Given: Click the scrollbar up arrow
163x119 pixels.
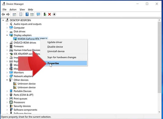Looking at the screenshot, I should point(159,20).
